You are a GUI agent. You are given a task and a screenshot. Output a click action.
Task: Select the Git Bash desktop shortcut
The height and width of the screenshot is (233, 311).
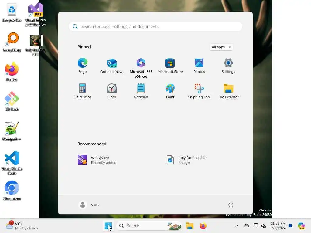coord(12,101)
